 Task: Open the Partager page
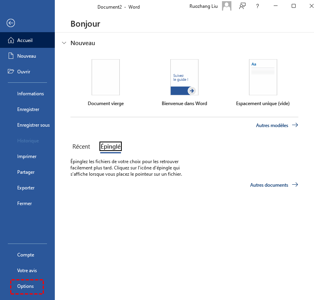[x=27, y=172]
